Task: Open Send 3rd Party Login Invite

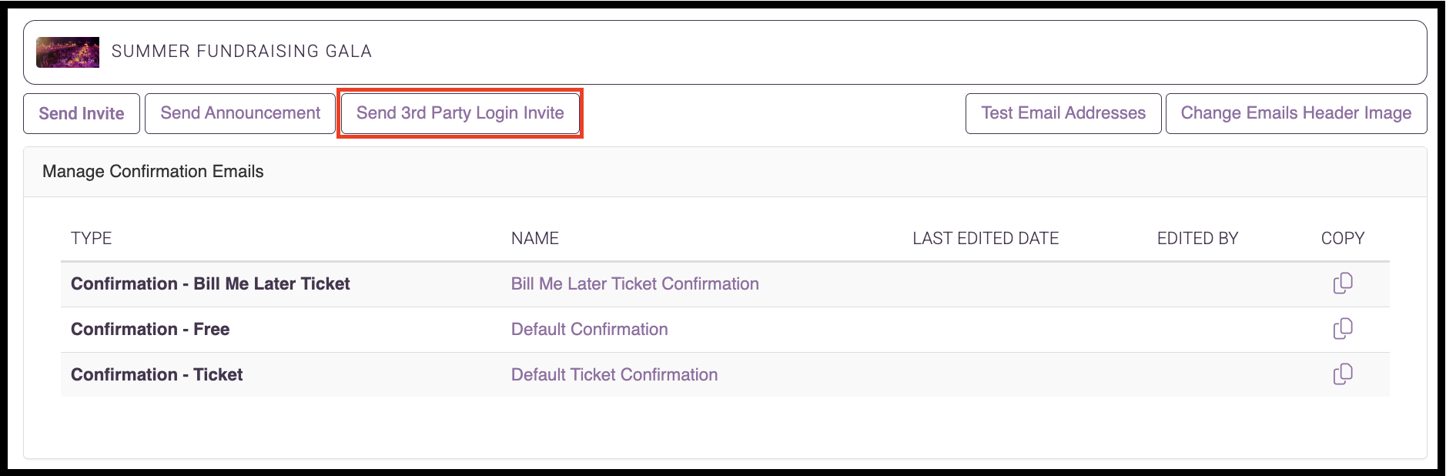Action: coord(460,113)
